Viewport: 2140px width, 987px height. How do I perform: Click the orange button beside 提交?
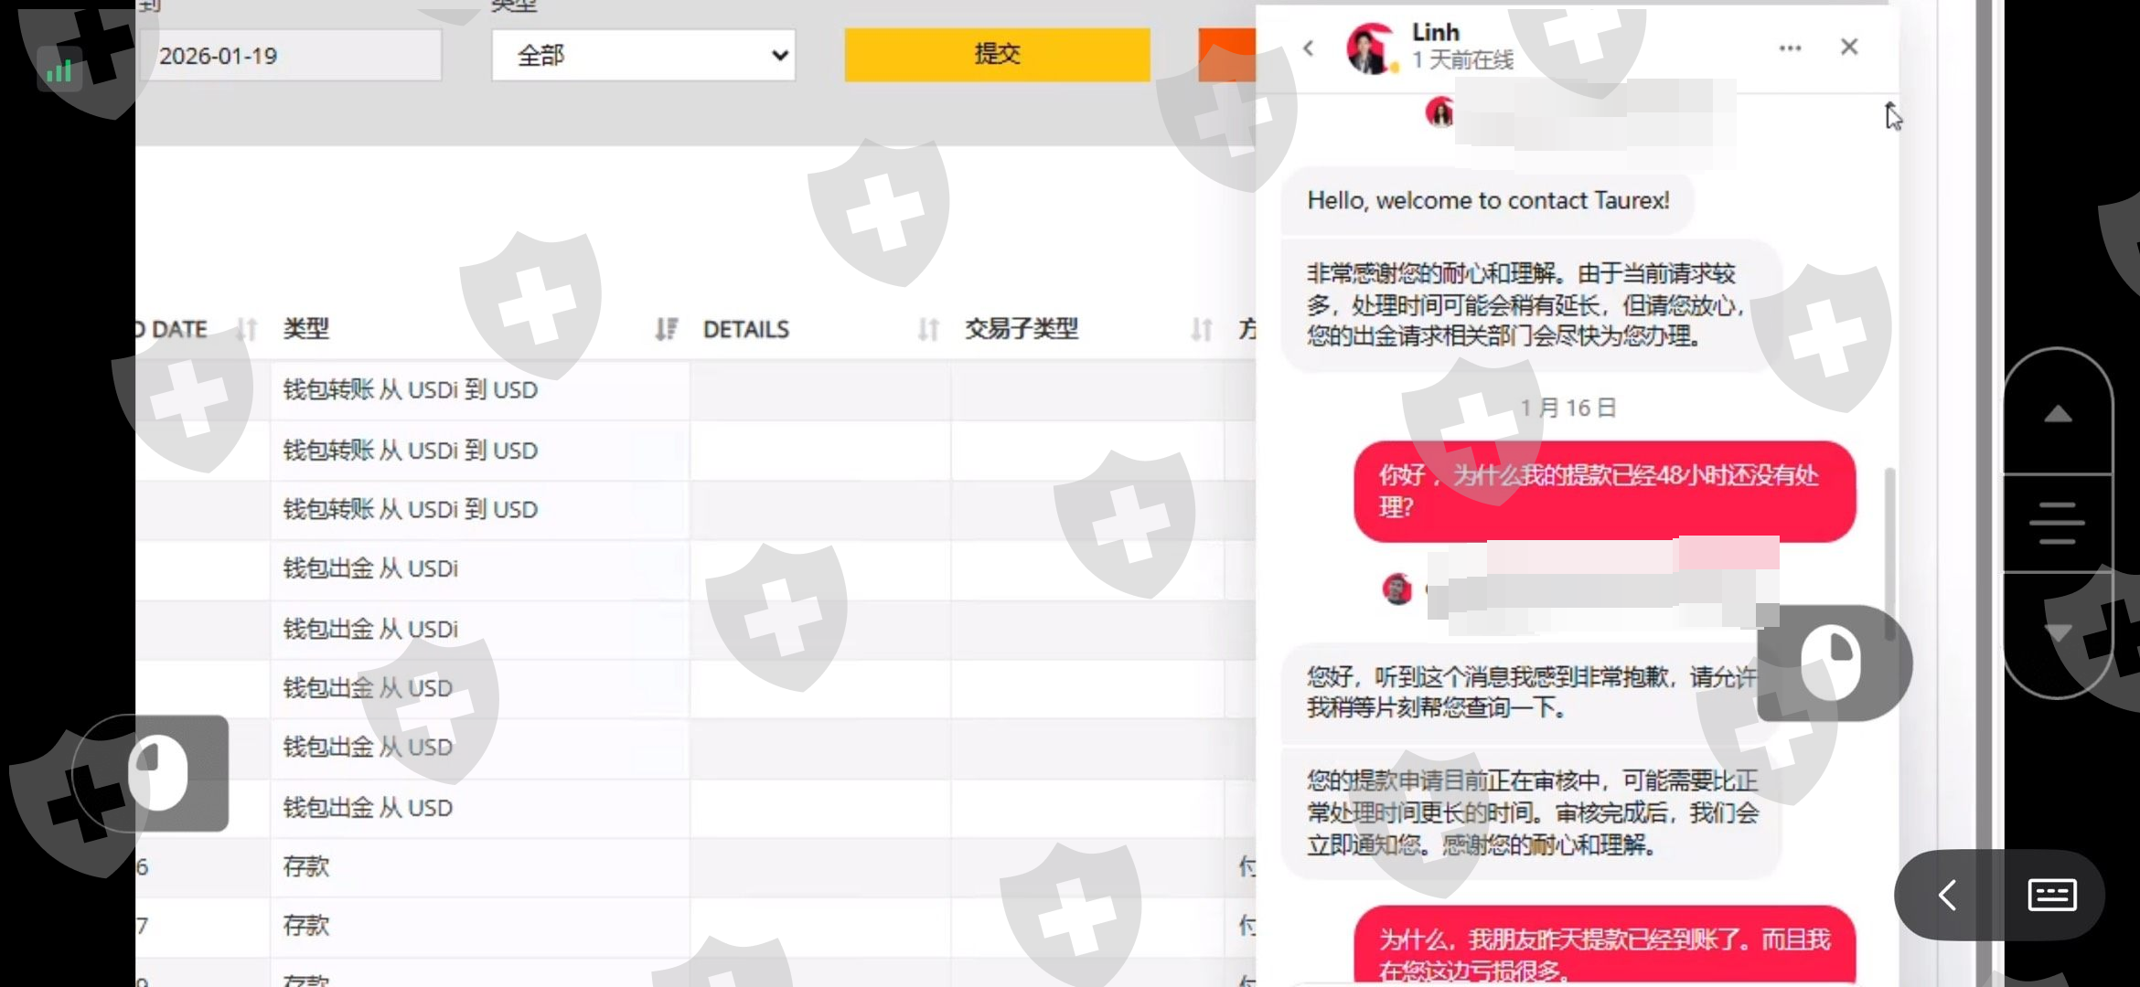tap(1226, 55)
